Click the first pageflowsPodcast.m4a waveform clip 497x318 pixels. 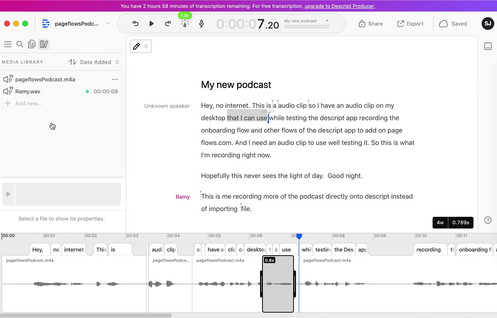[74, 284]
